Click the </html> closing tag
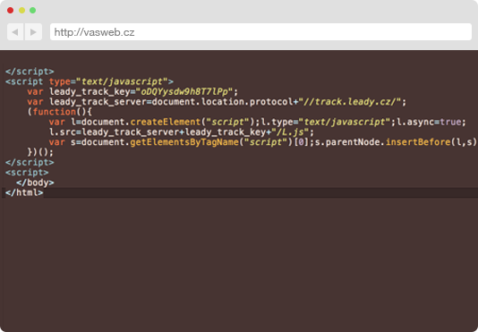 click(x=24, y=192)
